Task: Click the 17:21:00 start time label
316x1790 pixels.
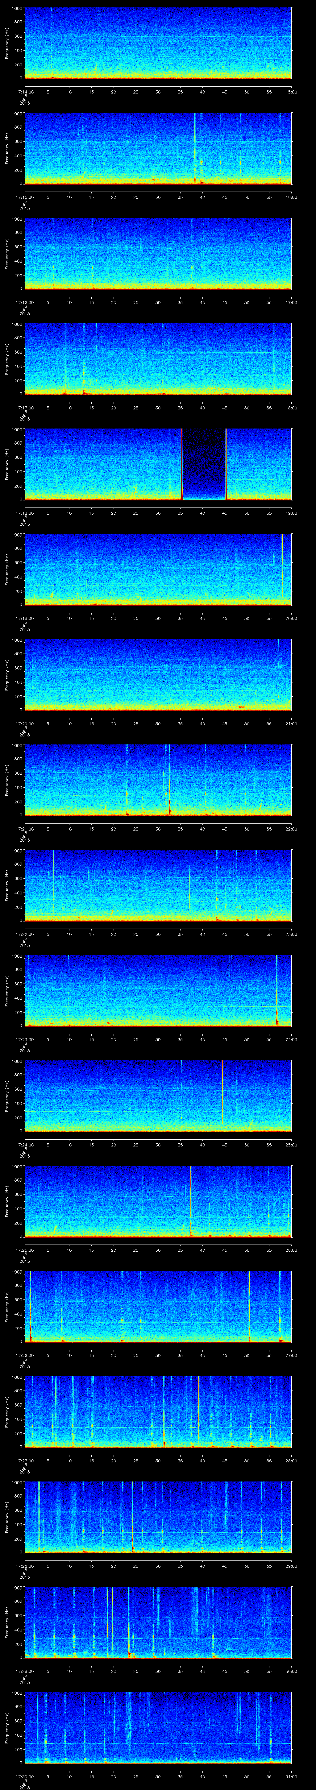Action: point(24,829)
